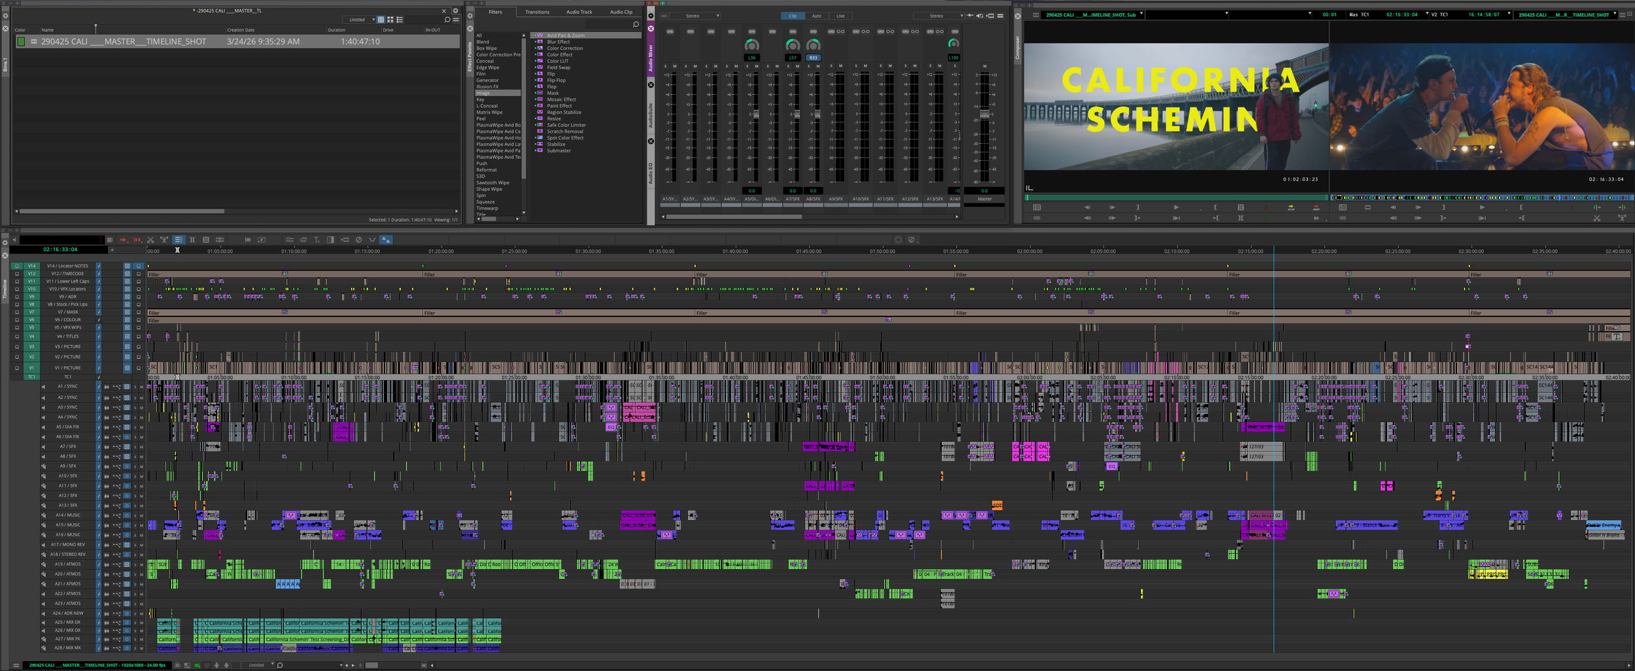The width and height of the screenshot is (1635, 671).
Task: Select the Filters tab in Effect Palette
Action: (495, 12)
